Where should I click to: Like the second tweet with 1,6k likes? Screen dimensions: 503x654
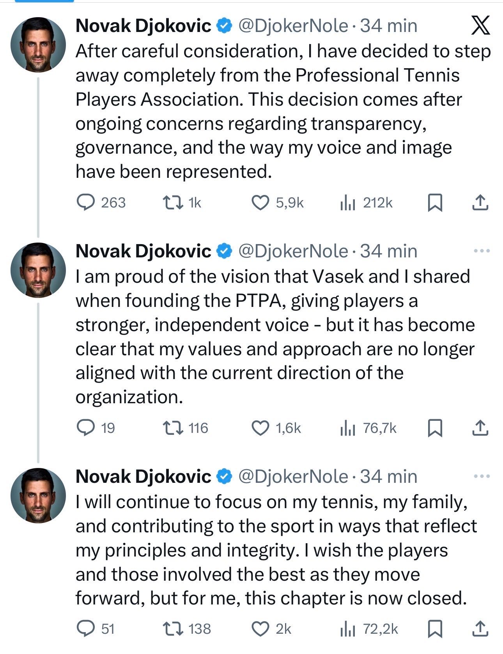(x=260, y=428)
